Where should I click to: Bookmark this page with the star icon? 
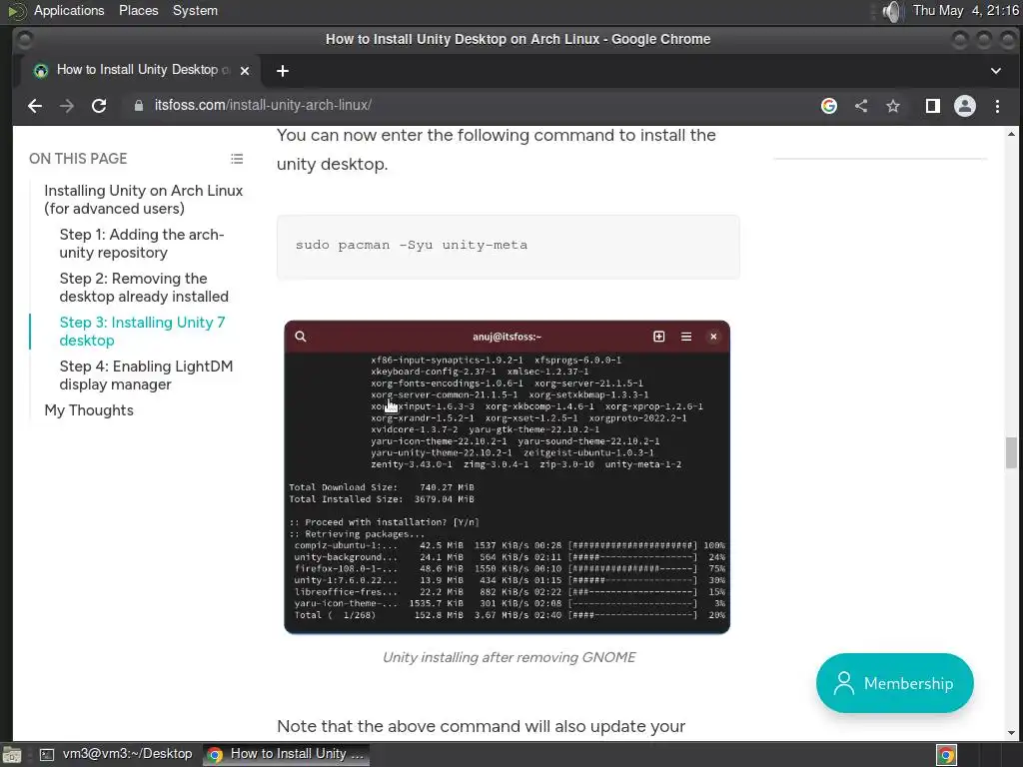(893, 106)
